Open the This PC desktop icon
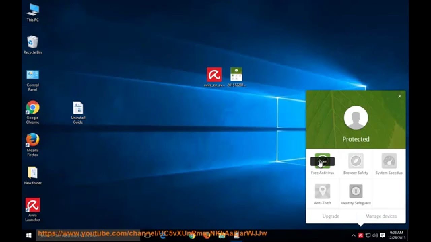 (x=33, y=13)
